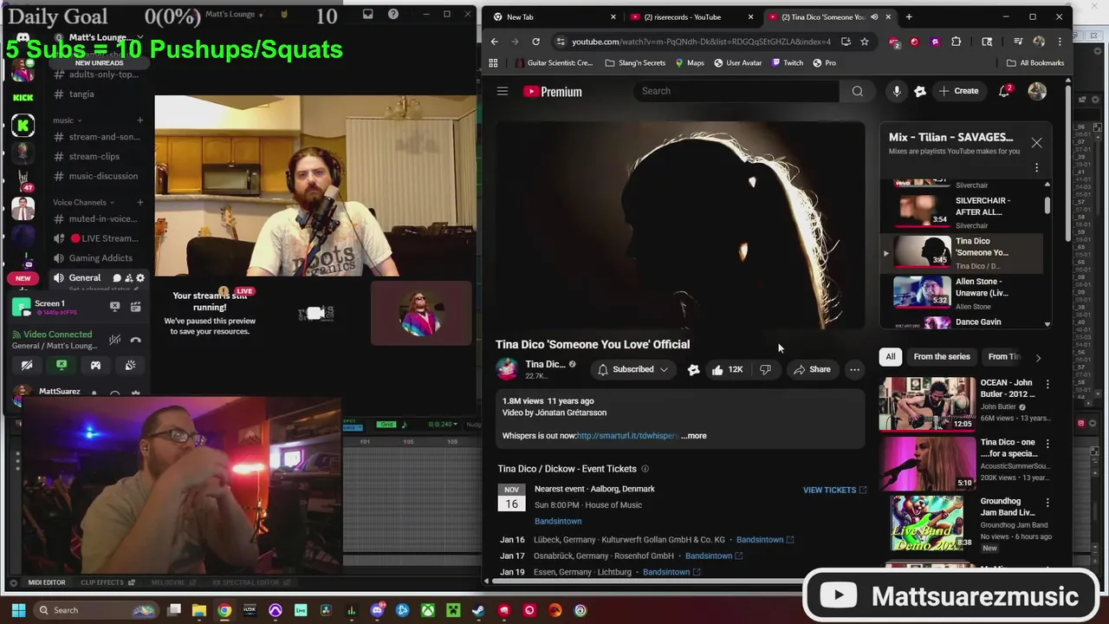
Task: Open the YouTube guide hamburger menu
Action: (x=503, y=91)
